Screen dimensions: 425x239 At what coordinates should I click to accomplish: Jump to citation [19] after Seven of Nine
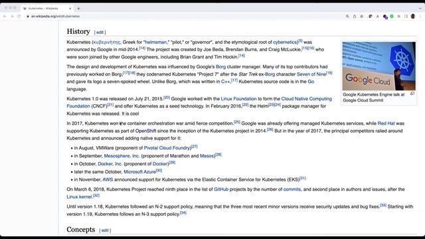(x=329, y=73)
